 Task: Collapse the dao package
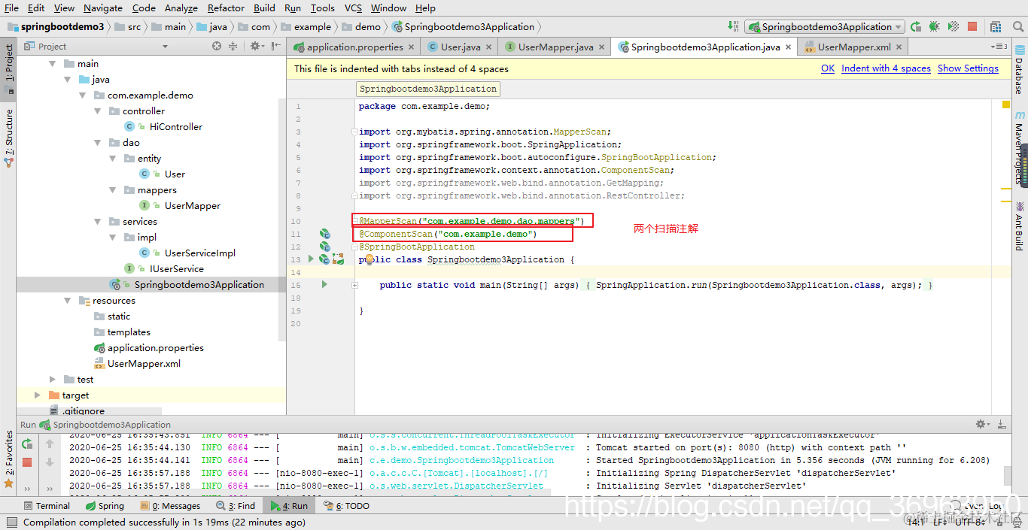[99, 143]
